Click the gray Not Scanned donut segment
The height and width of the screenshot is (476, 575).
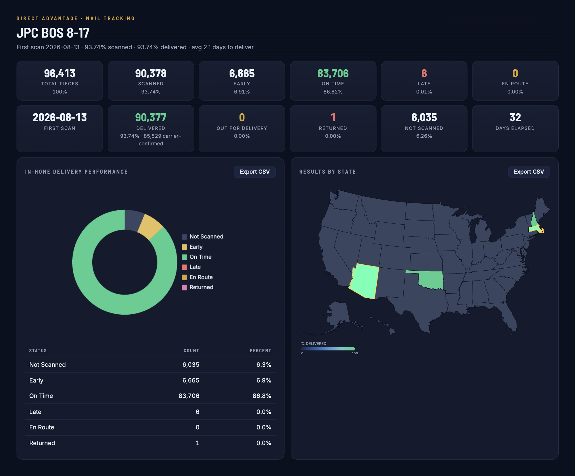(133, 220)
